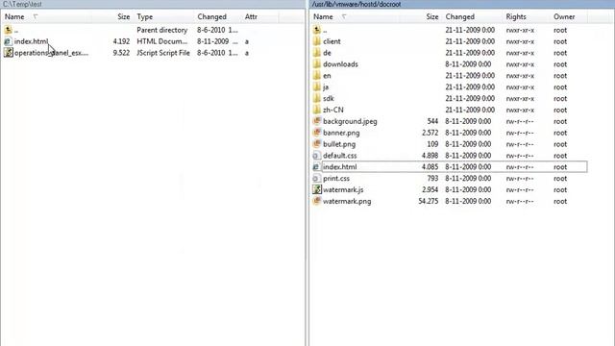Select watermark.png file name
Viewport: 615px width, 346px height.
pyautogui.click(x=347, y=201)
